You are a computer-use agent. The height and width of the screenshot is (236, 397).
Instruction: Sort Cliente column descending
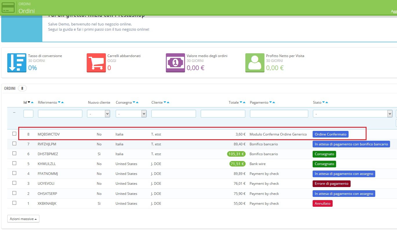pos(165,103)
